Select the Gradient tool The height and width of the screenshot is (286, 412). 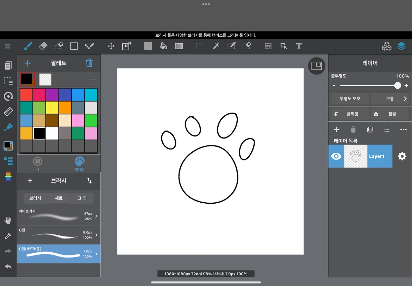click(x=179, y=46)
